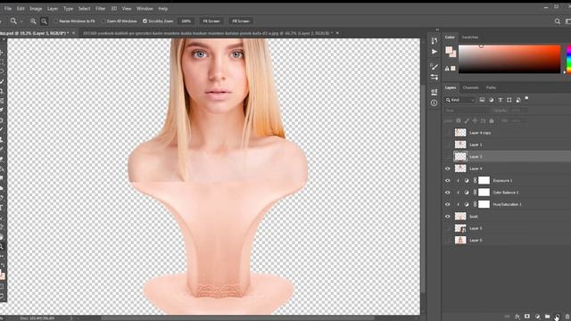Screen dimensions: 571x321
Task: Open the Info panel icon in dock
Action: pos(434,103)
